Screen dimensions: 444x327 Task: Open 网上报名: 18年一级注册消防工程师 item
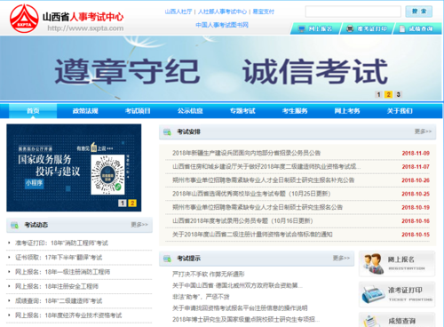pyautogui.click(x=62, y=272)
